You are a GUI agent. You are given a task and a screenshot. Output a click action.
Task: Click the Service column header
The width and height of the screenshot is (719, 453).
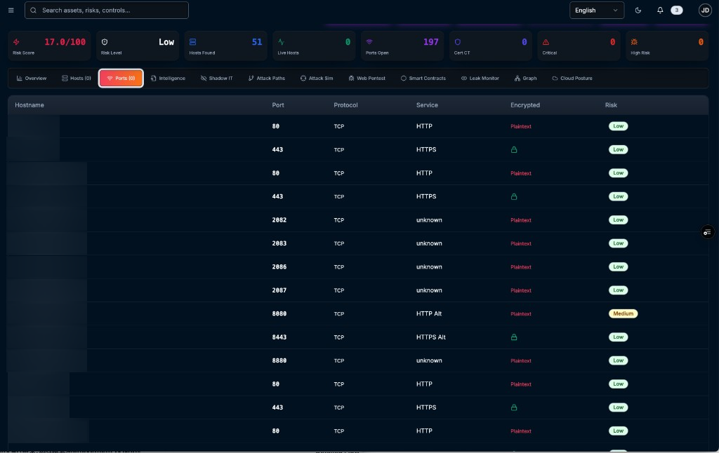point(427,105)
